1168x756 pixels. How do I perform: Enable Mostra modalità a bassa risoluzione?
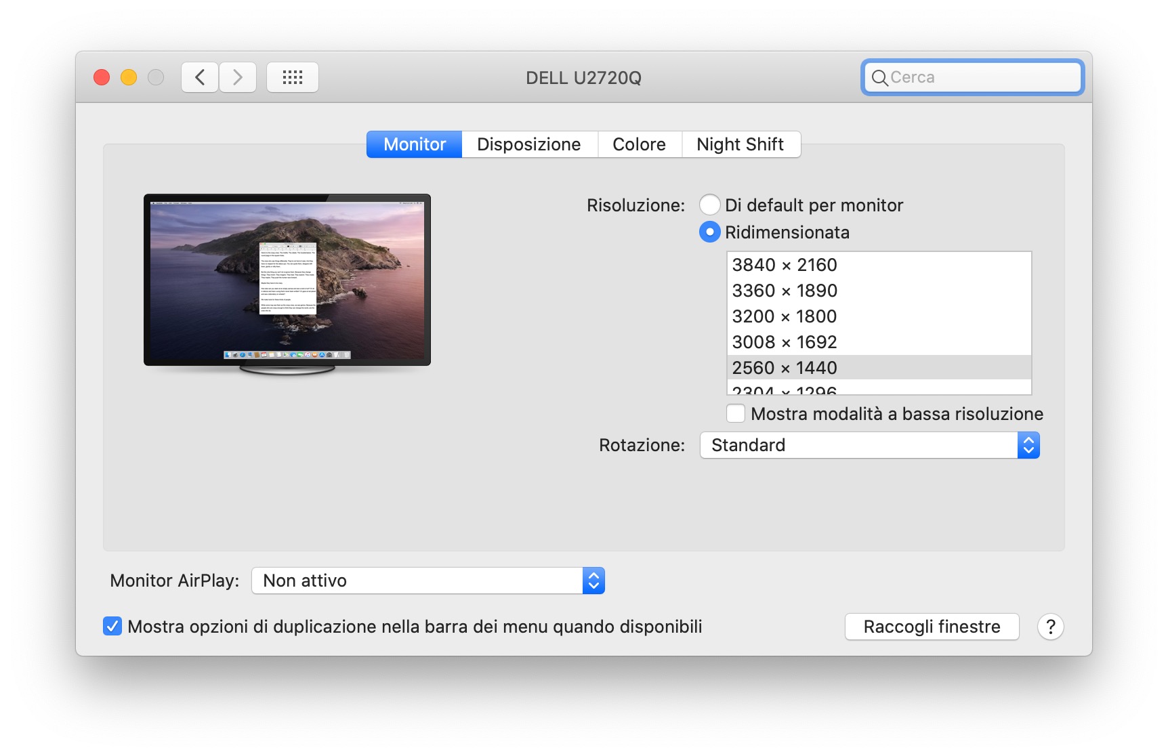pyautogui.click(x=736, y=413)
